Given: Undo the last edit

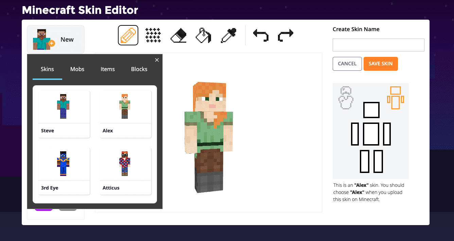Looking at the screenshot, I should [261, 35].
